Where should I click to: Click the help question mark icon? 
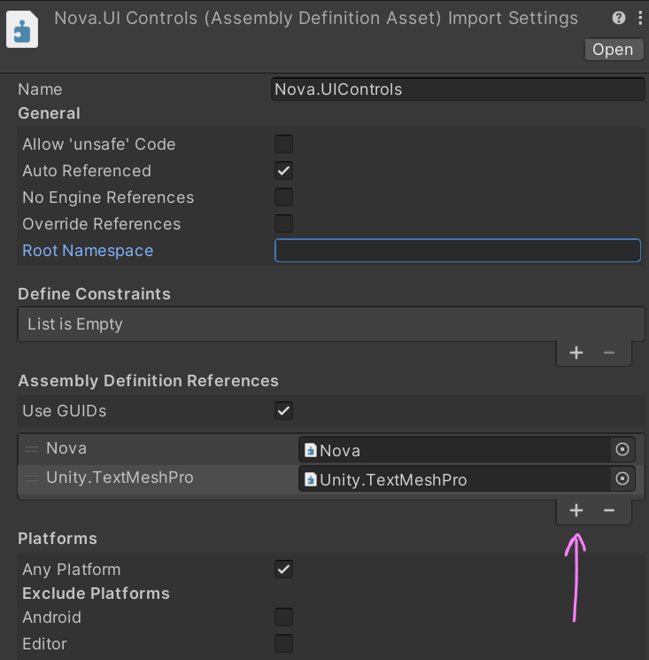point(618,18)
